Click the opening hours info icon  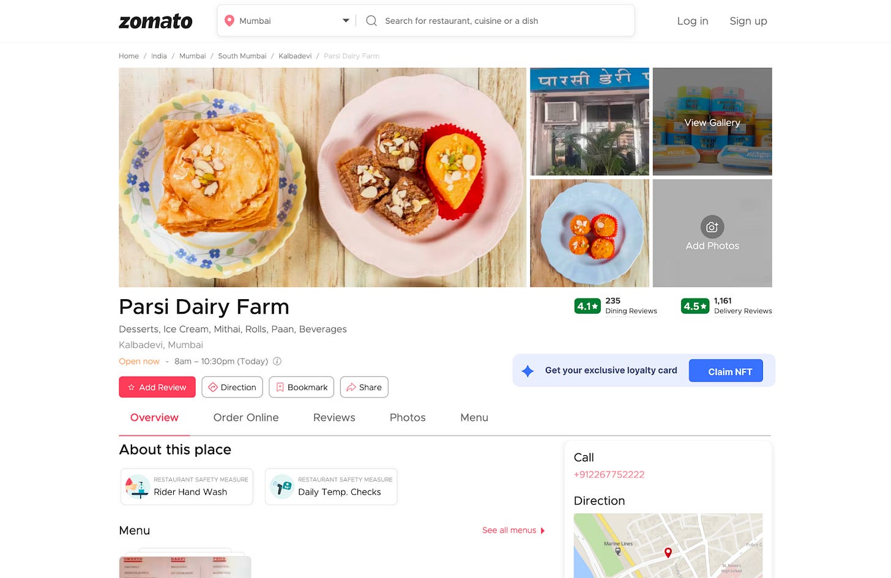[277, 361]
